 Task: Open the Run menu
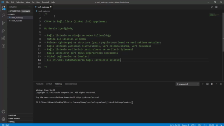click(x=38, y=2)
